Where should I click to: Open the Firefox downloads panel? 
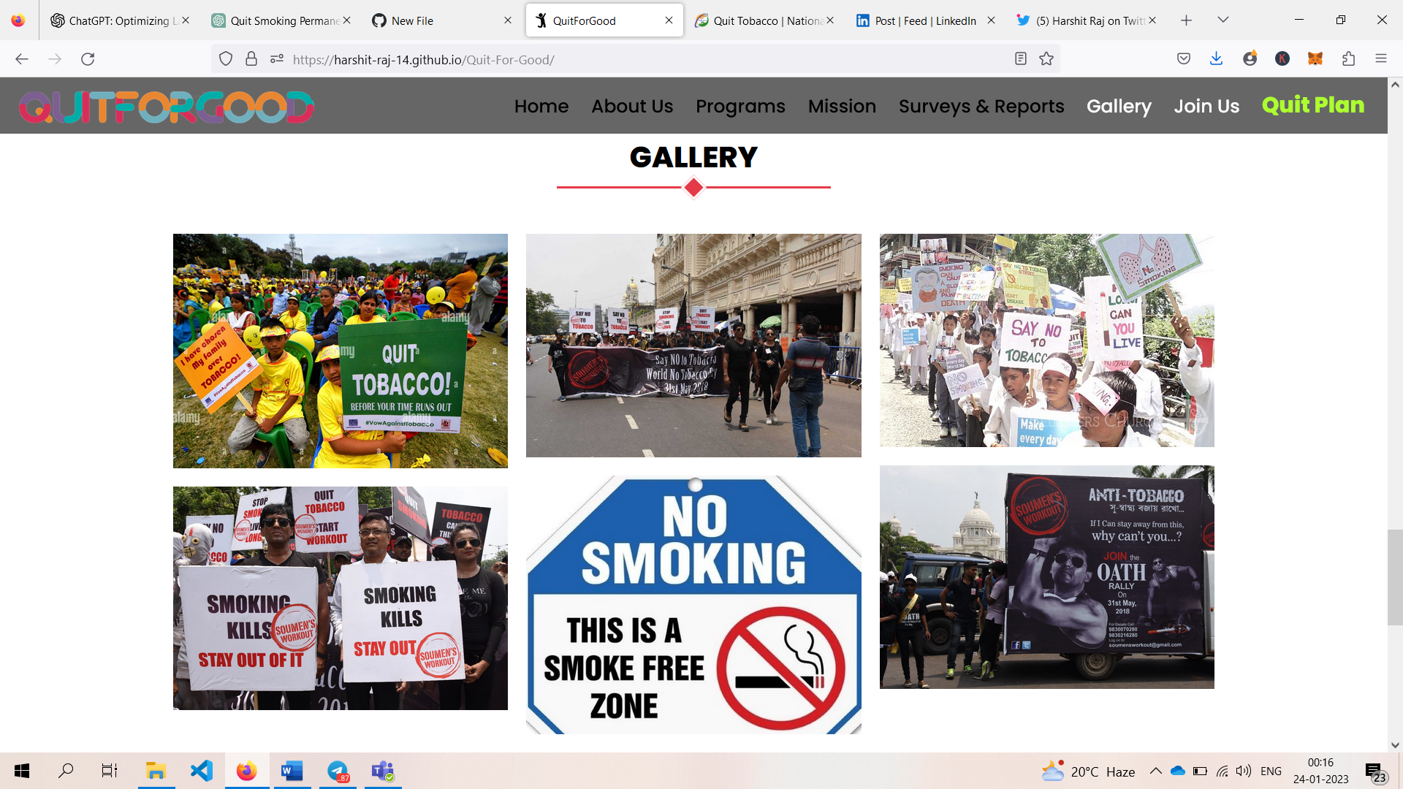tap(1216, 59)
